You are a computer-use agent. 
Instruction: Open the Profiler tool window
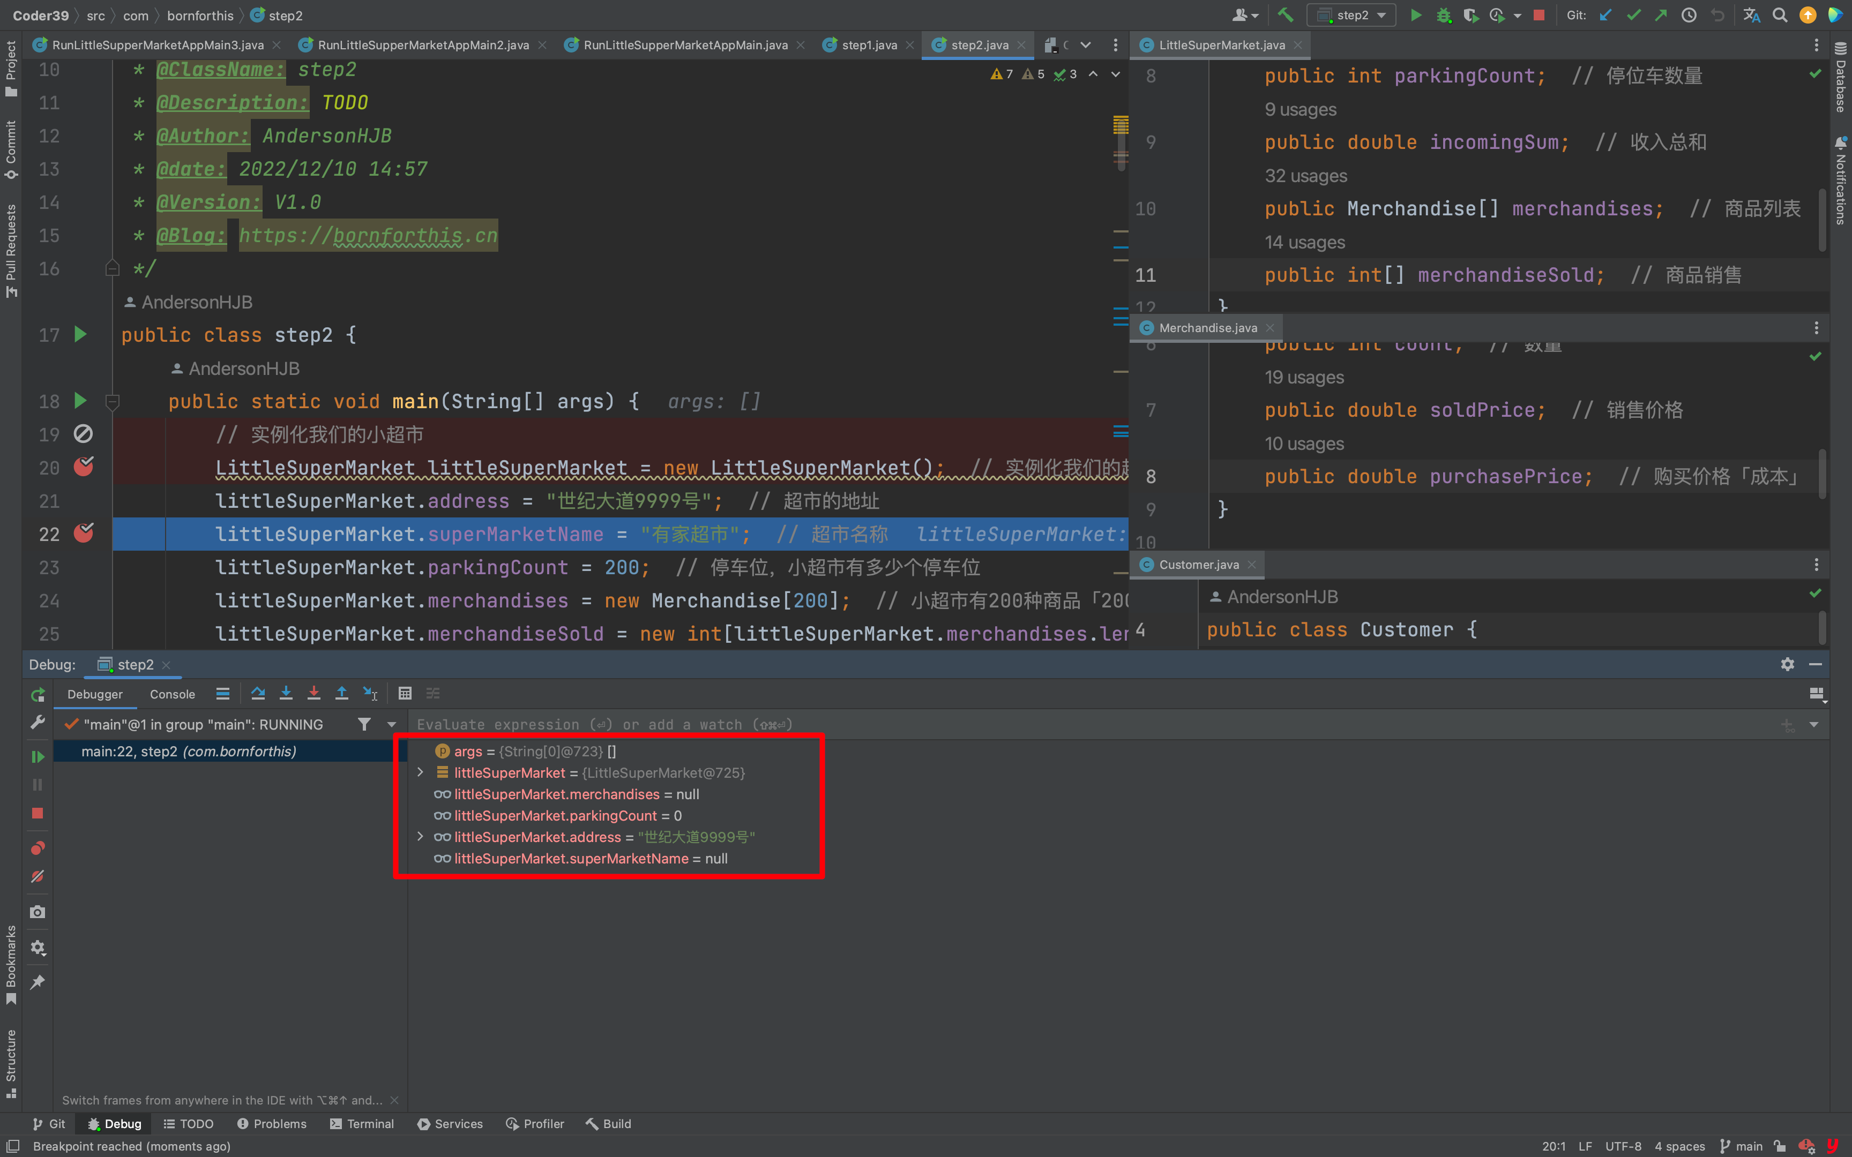(x=535, y=1123)
